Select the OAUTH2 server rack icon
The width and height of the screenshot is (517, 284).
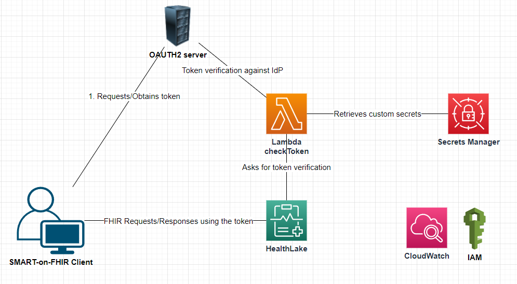tap(178, 25)
